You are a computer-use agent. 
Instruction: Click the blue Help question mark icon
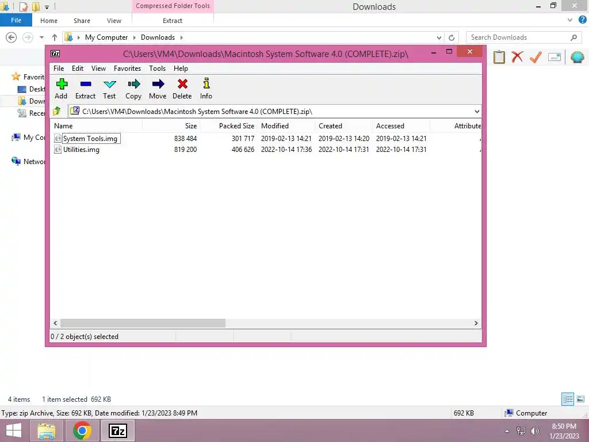coord(582,20)
